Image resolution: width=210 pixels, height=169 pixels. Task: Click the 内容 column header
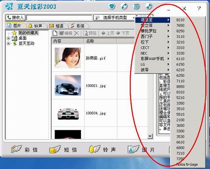68,41
